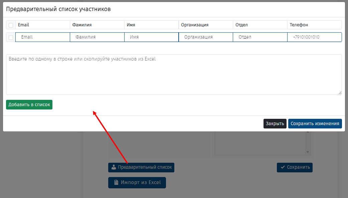Click the Email column header
348x198 pixels.
click(x=23, y=25)
